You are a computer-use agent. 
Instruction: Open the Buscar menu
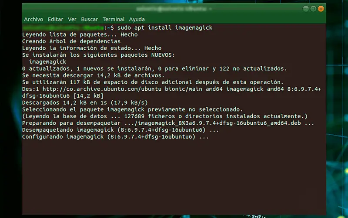point(90,19)
